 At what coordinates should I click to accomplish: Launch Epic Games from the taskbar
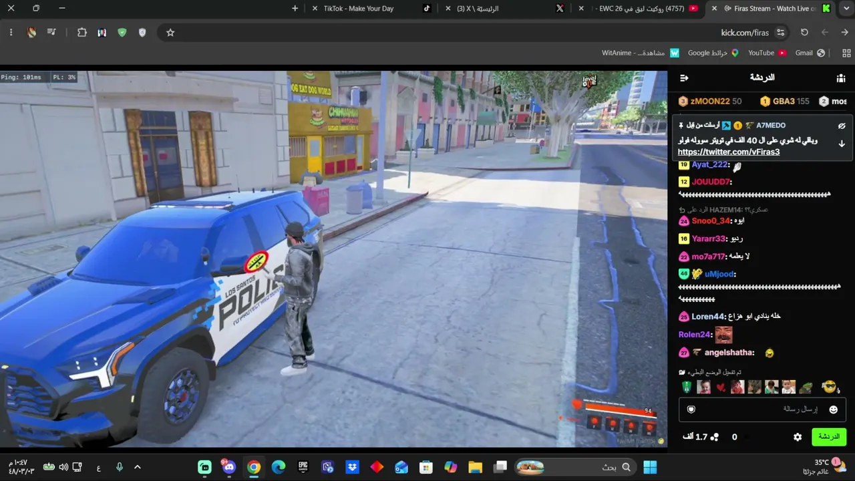(303, 467)
